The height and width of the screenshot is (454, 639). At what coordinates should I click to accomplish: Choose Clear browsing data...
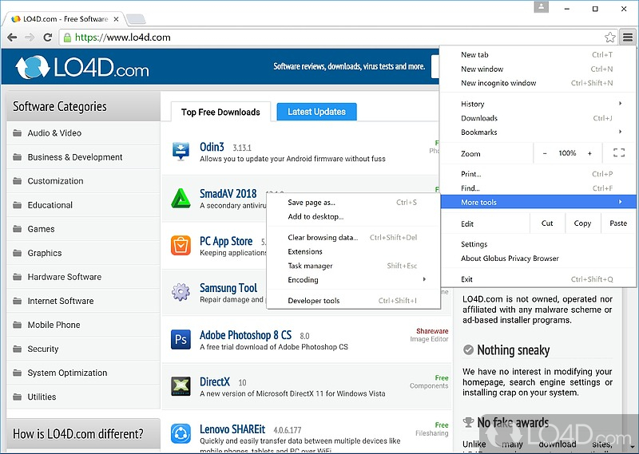[353, 238]
